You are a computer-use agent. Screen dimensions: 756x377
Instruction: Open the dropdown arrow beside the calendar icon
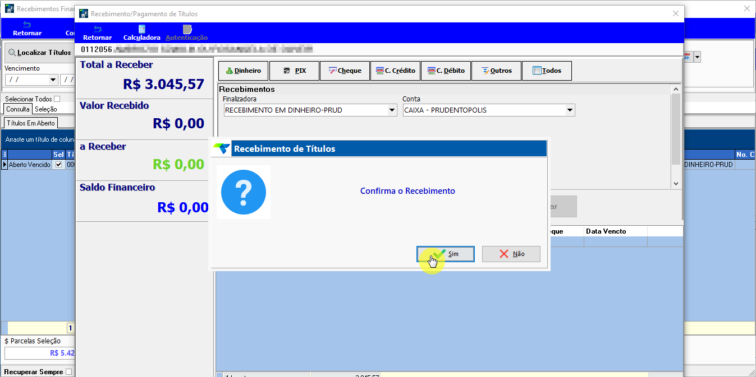click(697, 57)
